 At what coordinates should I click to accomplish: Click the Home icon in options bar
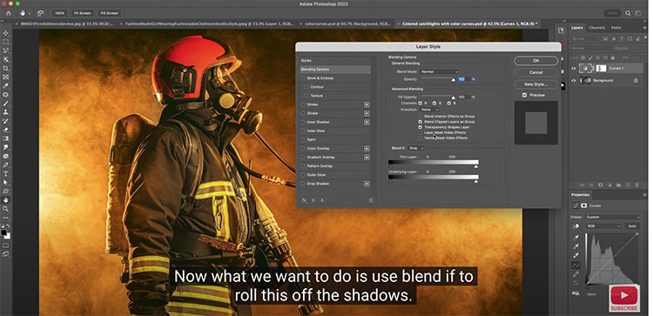(9, 13)
